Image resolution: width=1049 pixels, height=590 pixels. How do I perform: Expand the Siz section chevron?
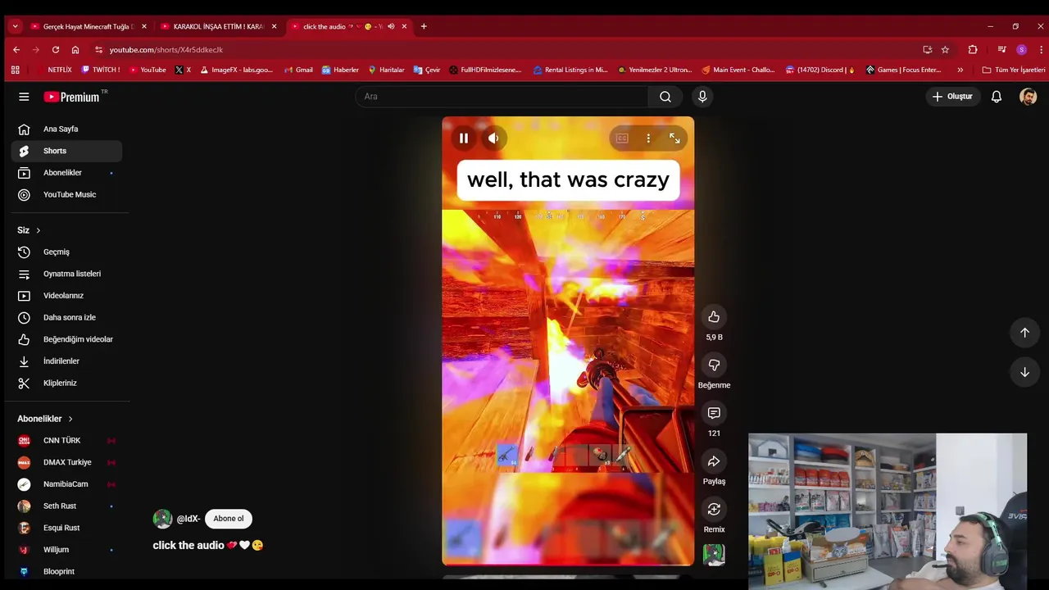tap(38, 230)
